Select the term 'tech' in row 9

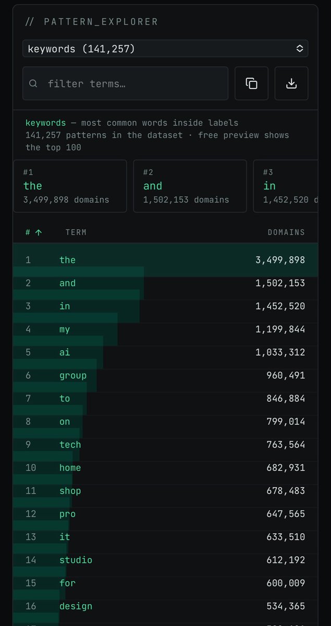(x=70, y=444)
